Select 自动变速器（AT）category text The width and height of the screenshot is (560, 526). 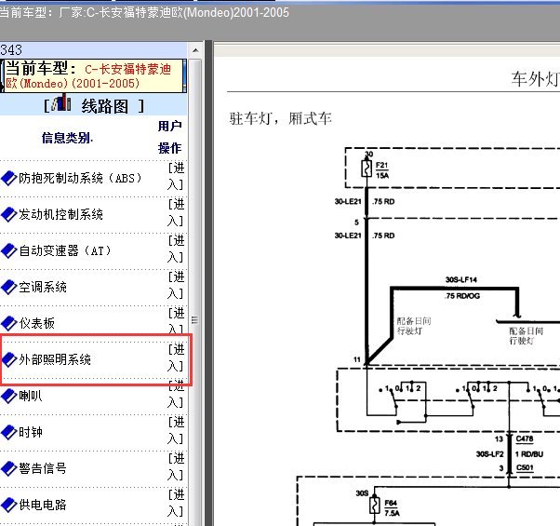65,250
